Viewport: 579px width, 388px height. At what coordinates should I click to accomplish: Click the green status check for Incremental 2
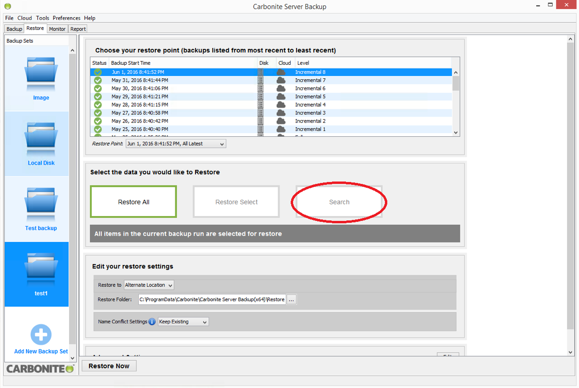click(98, 121)
